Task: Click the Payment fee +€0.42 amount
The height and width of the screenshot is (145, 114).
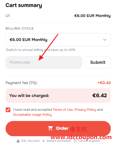Action: pos(104,83)
